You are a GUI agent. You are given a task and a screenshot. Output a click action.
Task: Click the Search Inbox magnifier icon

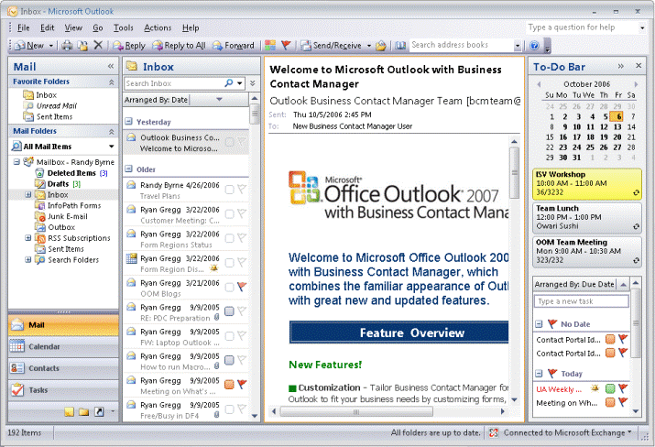tap(228, 83)
